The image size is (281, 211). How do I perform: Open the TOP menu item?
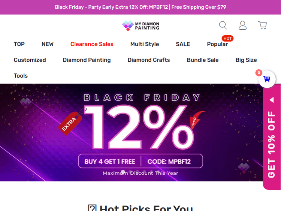(19, 44)
